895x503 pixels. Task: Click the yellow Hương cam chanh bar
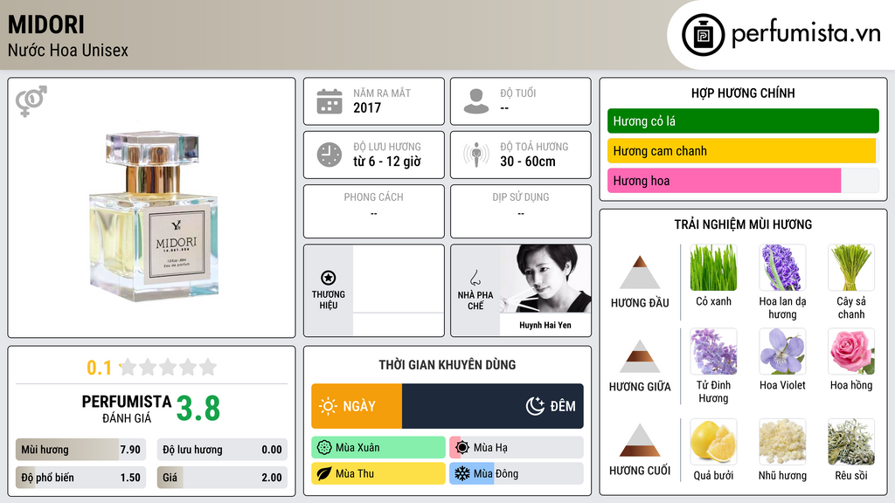pyautogui.click(x=741, y=150)
